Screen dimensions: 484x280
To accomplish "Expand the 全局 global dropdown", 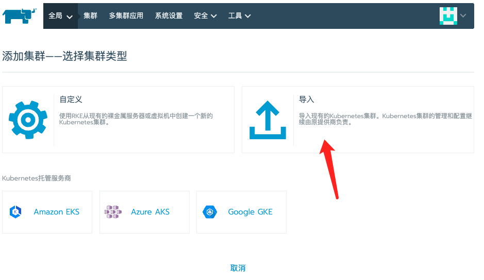I will click(x=60, y=15).
